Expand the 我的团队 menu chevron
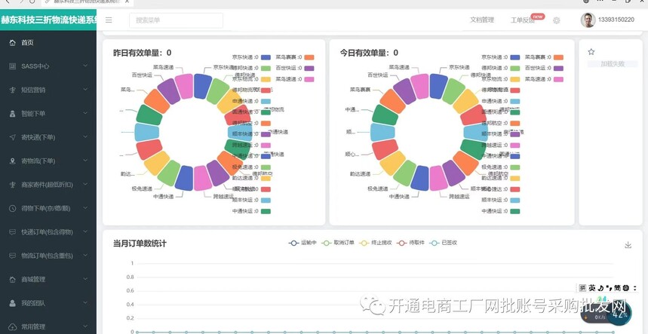 tap(85, 303)
